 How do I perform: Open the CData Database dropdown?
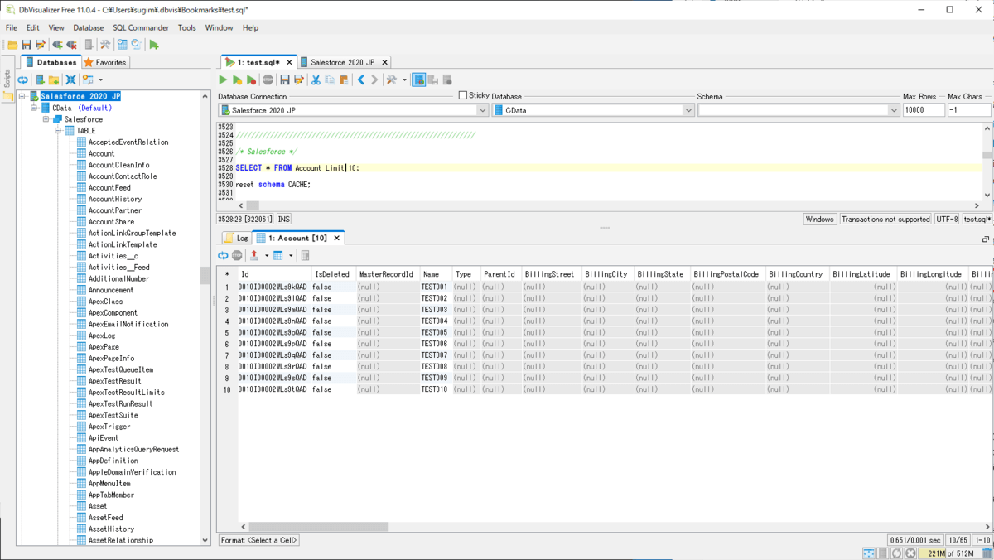pyautogui.click(x=688, y=110)
